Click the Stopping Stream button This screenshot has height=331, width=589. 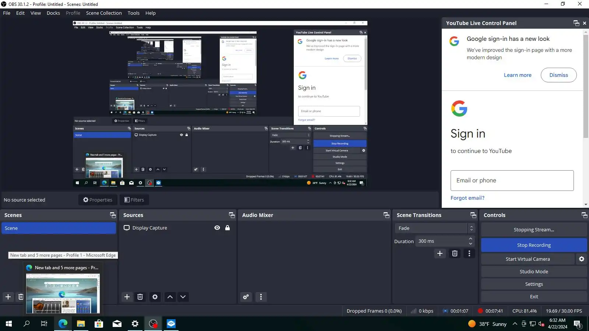click(534, 230)
